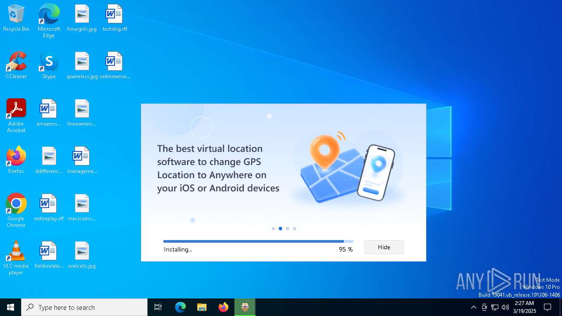Image resolution: width=562 pixels, height=316 pixels.
Task: Go to the third slide dot
Action: [x=288, y=229]
